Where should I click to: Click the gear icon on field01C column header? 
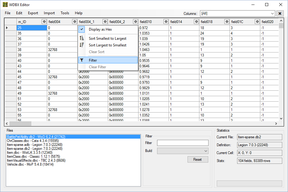(x=257, y=22)
